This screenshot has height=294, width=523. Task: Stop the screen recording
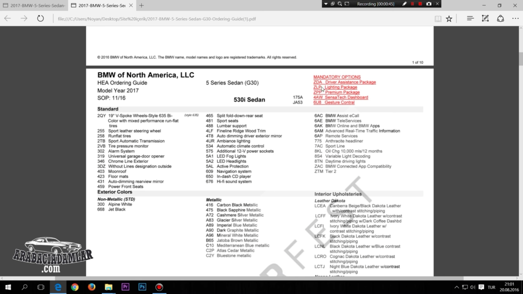pyautogui.click(x=420, y=4)
